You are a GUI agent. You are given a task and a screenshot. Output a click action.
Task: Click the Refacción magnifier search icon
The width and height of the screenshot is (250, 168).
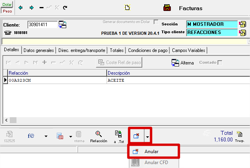pyautogui.click(x=98, y=136)
